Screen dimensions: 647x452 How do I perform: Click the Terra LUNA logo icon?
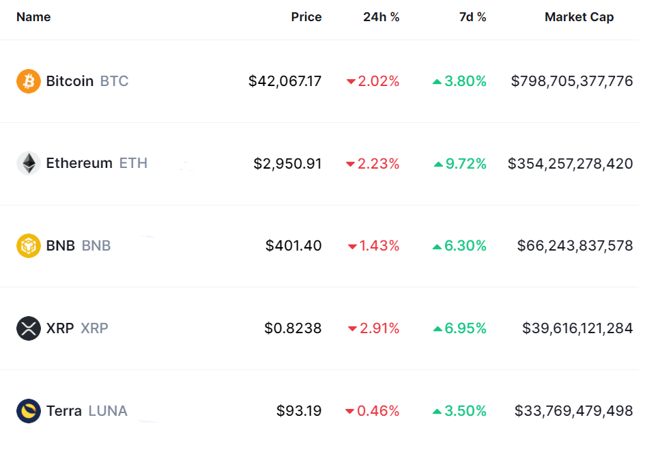coord(29,411)
